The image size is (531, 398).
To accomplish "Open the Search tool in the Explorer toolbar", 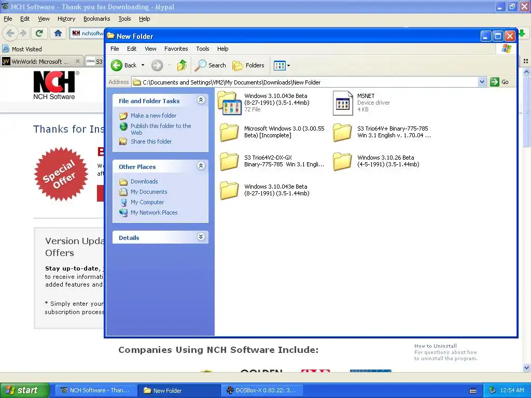I will point(211,65).
